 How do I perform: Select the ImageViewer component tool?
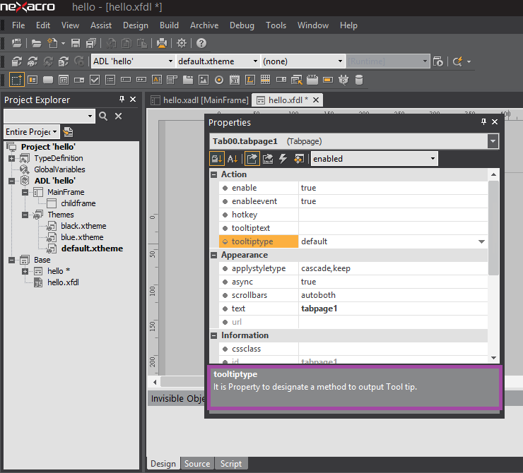coord(204,80)
